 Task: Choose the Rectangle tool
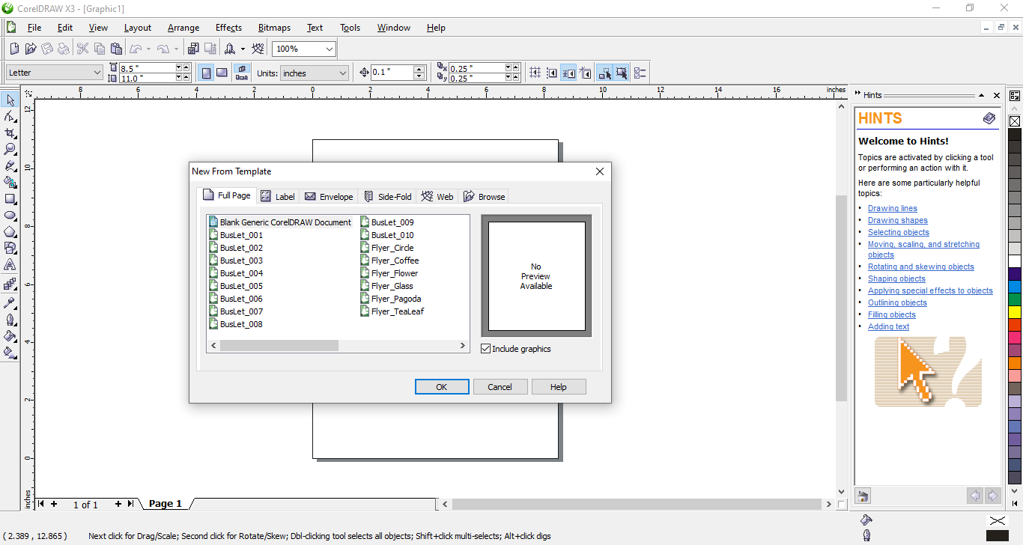pos(10,199)
